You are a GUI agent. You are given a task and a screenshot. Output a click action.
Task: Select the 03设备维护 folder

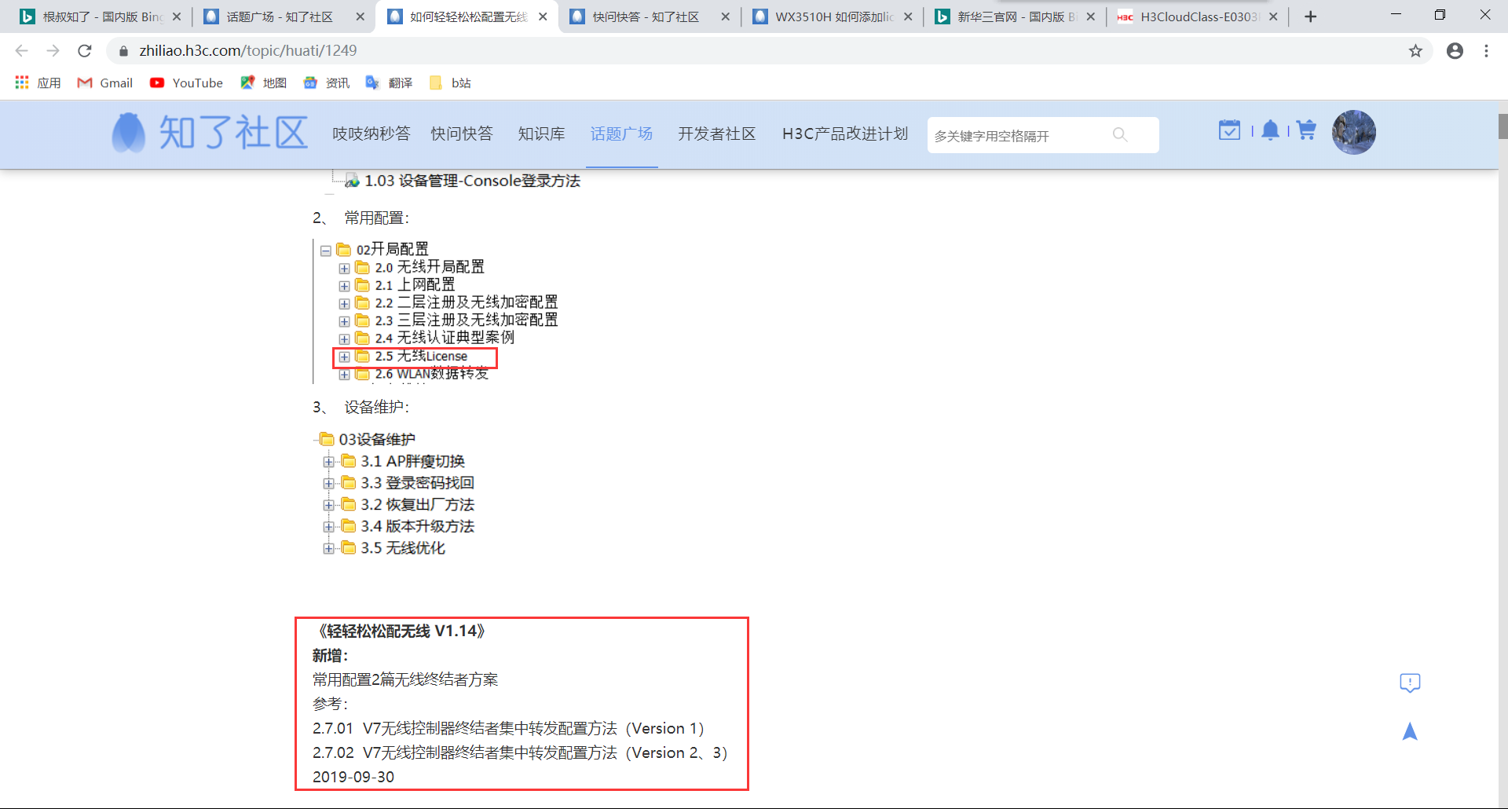coord(377,439)
